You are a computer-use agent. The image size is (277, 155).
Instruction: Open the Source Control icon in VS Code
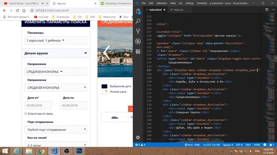[x=138, y=31]
